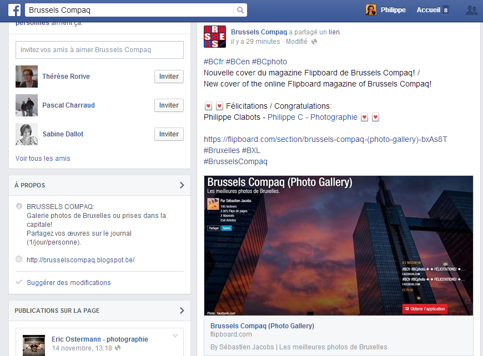Open Brussels Compaq (Photo Gallery) link title
This screenshot has height=356, width=483.
click(262, 326)
